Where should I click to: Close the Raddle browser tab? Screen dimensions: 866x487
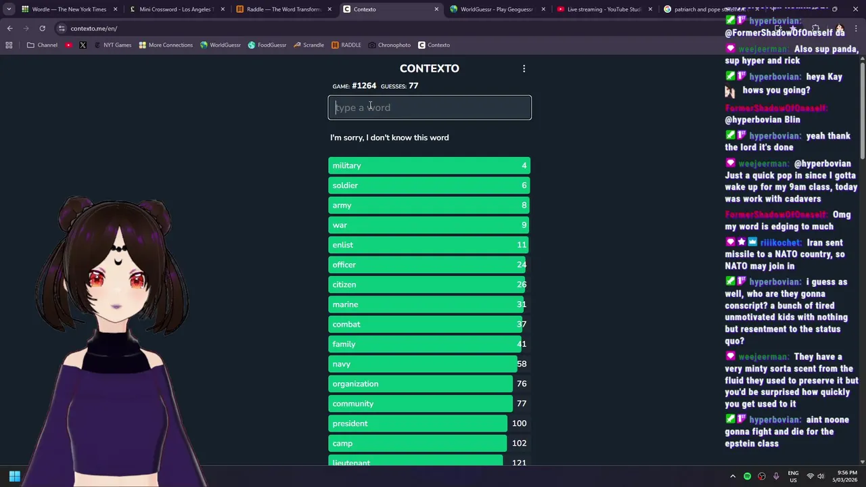[x=329, y=9]
